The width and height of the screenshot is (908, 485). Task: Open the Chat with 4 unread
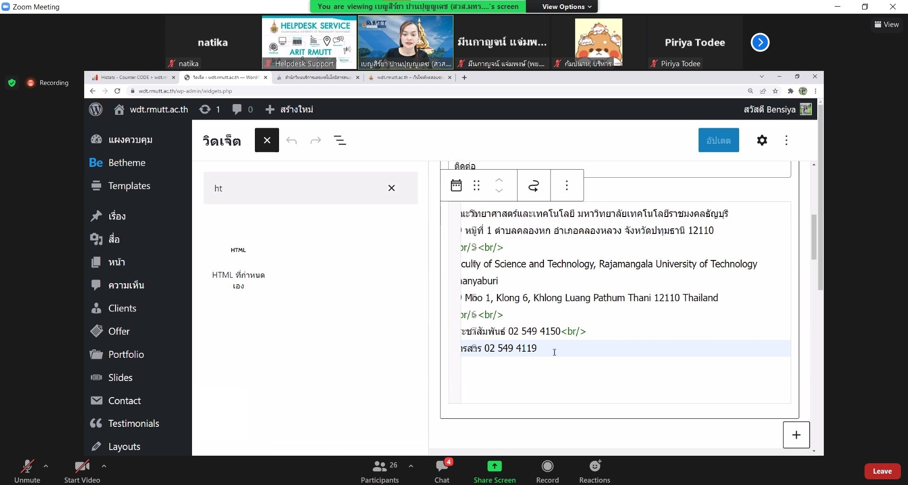click(442, 472)
